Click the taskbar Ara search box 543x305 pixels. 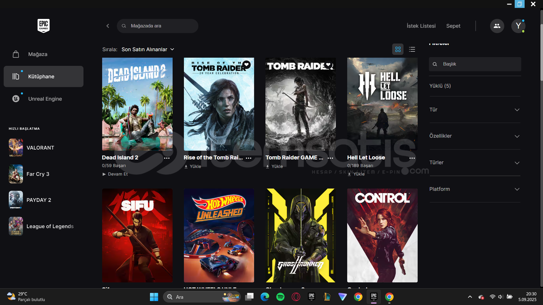(202, 297)
